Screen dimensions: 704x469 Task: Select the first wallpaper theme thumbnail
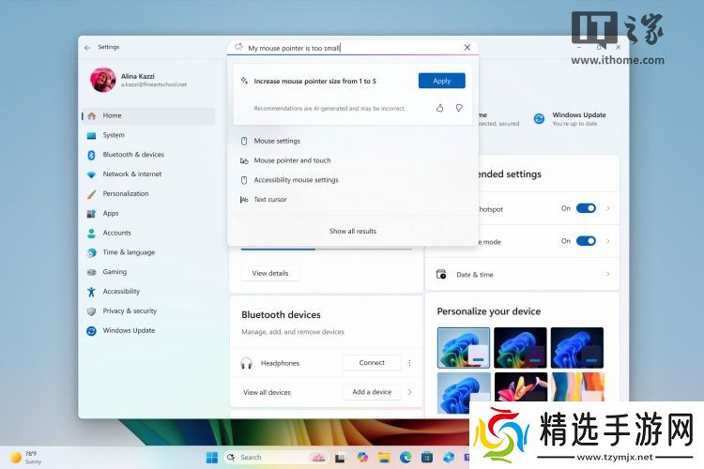(464, 347)
